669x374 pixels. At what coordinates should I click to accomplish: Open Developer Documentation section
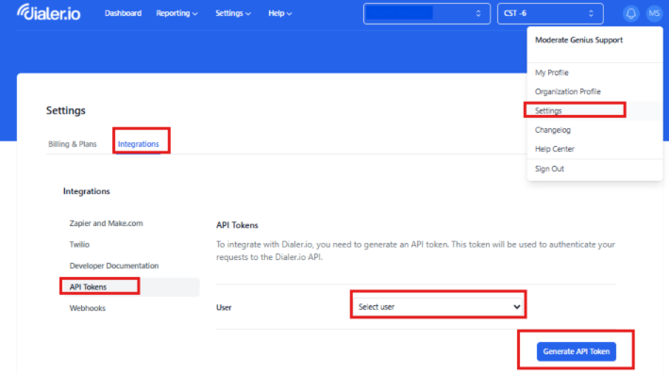point(114,266)
